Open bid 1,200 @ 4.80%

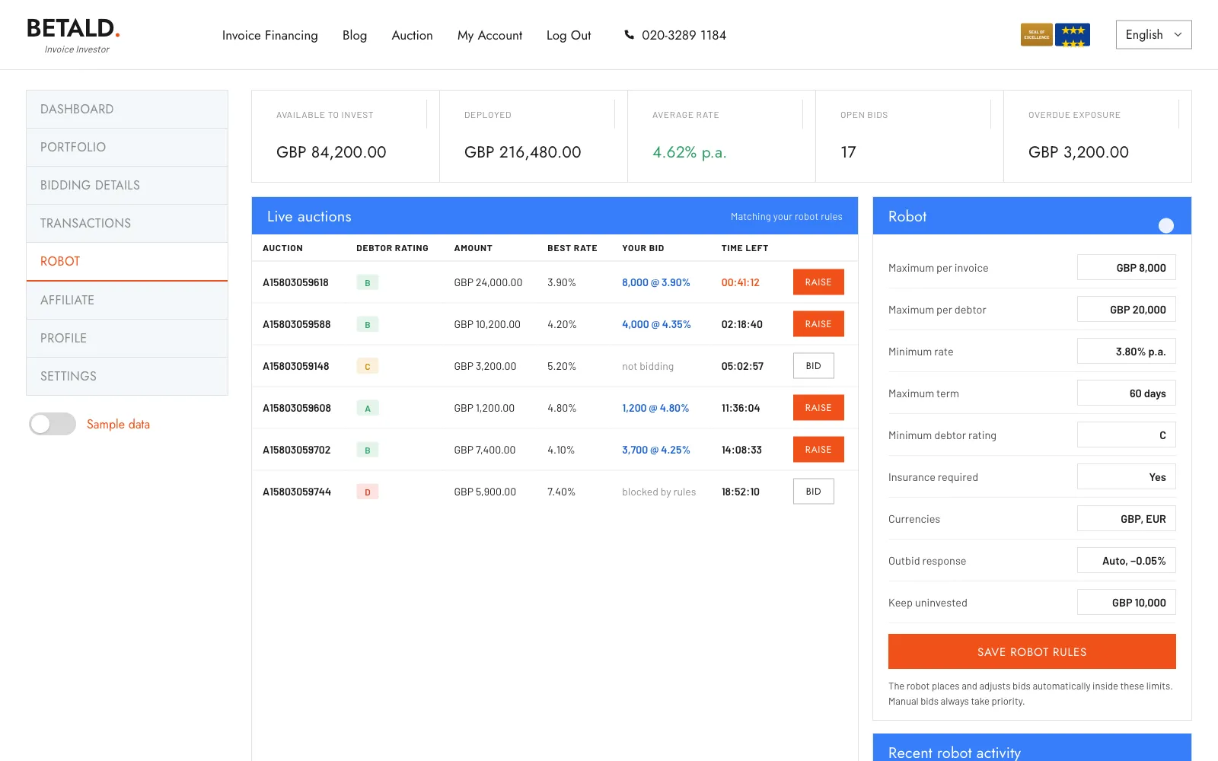pos(655,408)
